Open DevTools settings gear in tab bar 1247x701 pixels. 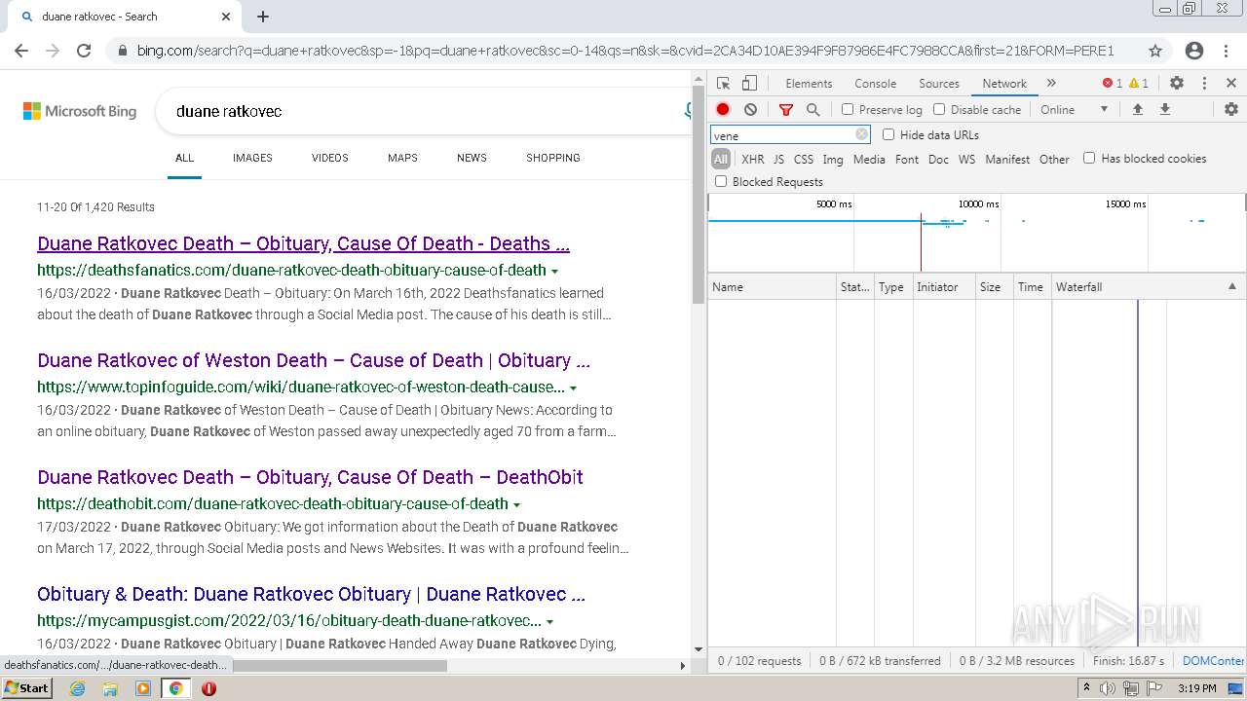point(1177,84)
